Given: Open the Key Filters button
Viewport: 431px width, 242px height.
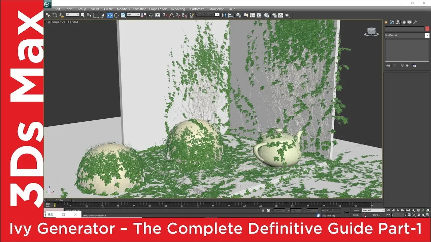Looking at the screenshot, I should (x=376, y=215).
